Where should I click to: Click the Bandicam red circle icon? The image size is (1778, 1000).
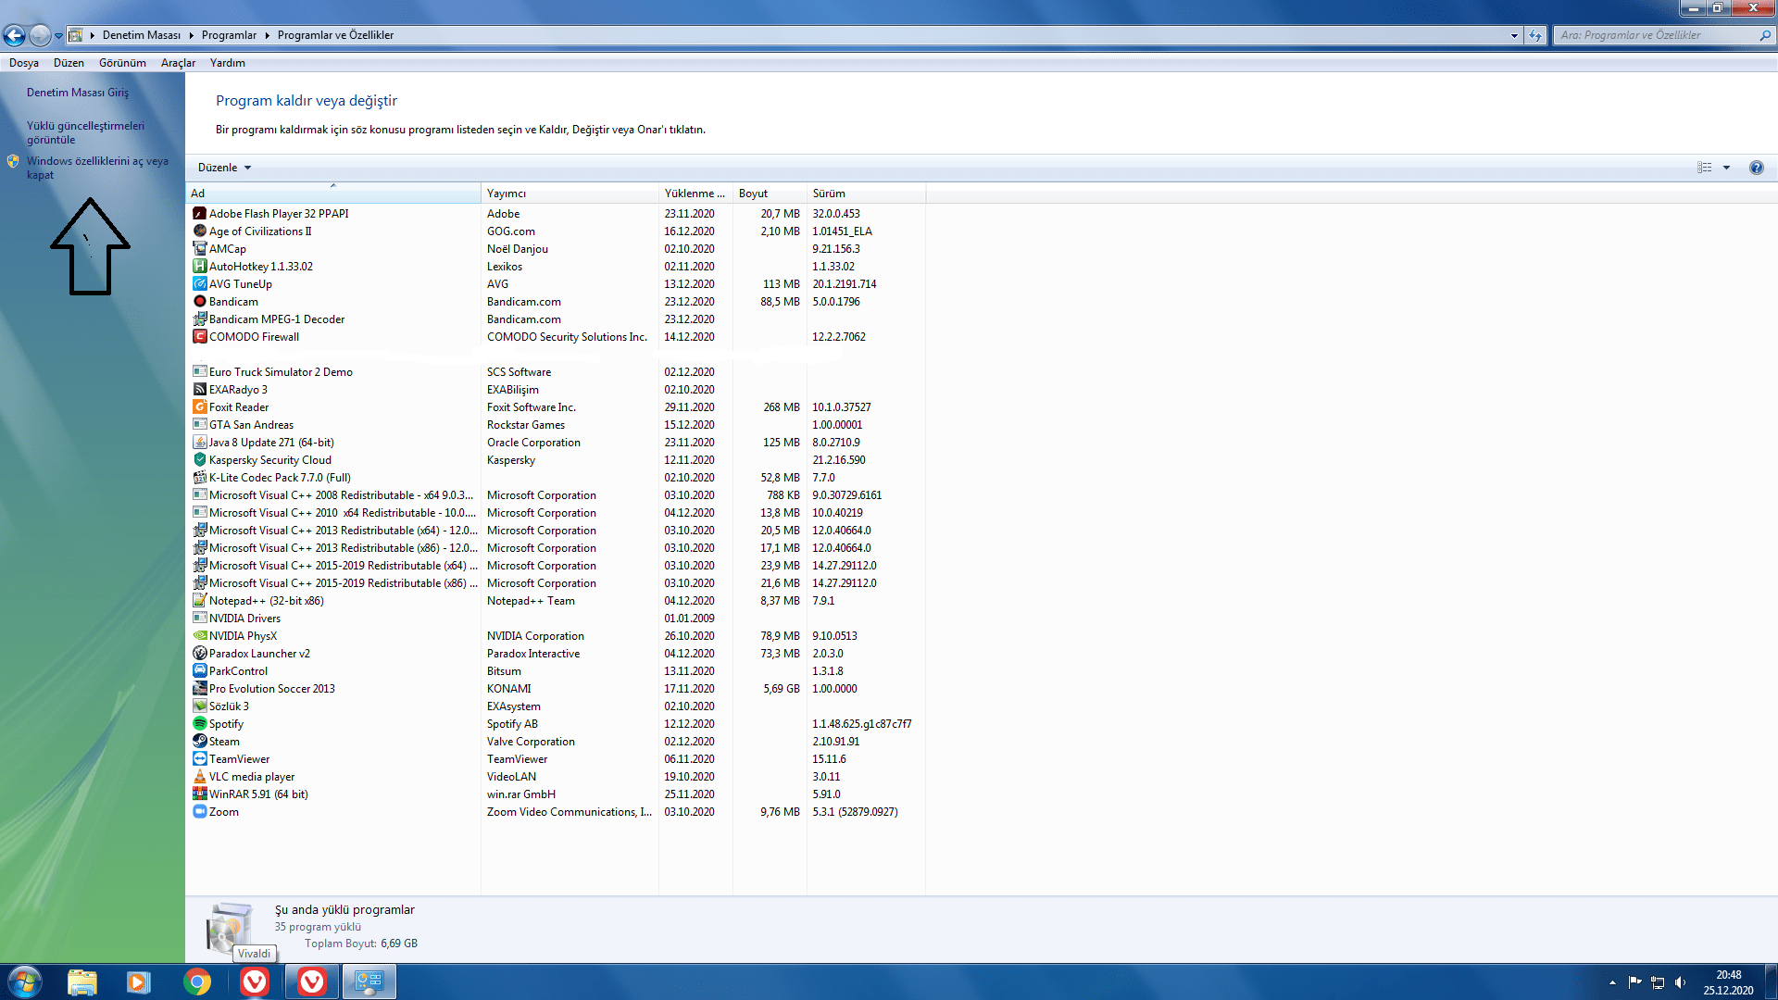pos(199,302)
